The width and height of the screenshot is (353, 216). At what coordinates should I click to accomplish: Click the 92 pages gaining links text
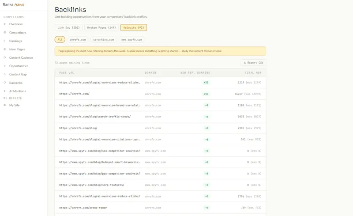[72, 63]
